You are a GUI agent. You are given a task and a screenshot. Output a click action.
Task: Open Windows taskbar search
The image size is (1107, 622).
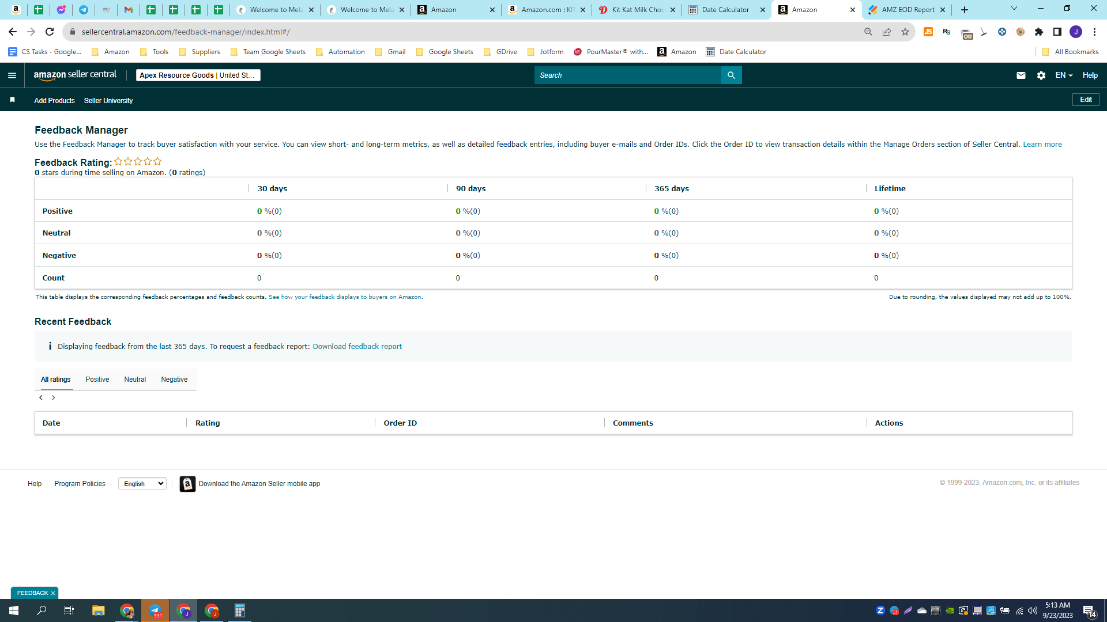coord(42,610)
